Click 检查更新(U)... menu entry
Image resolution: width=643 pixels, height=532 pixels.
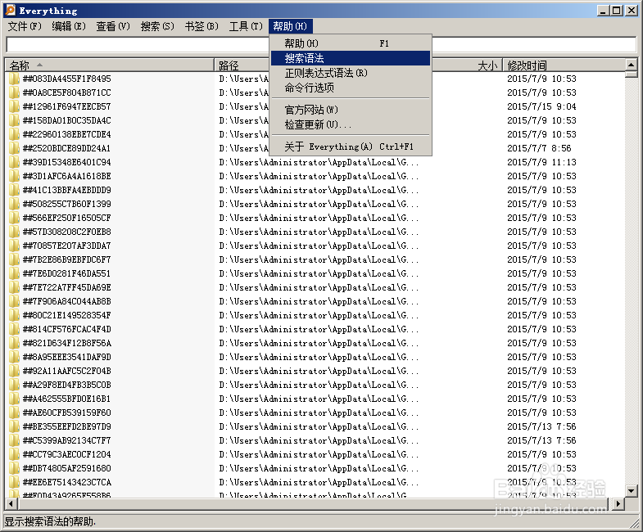(351, 124)
